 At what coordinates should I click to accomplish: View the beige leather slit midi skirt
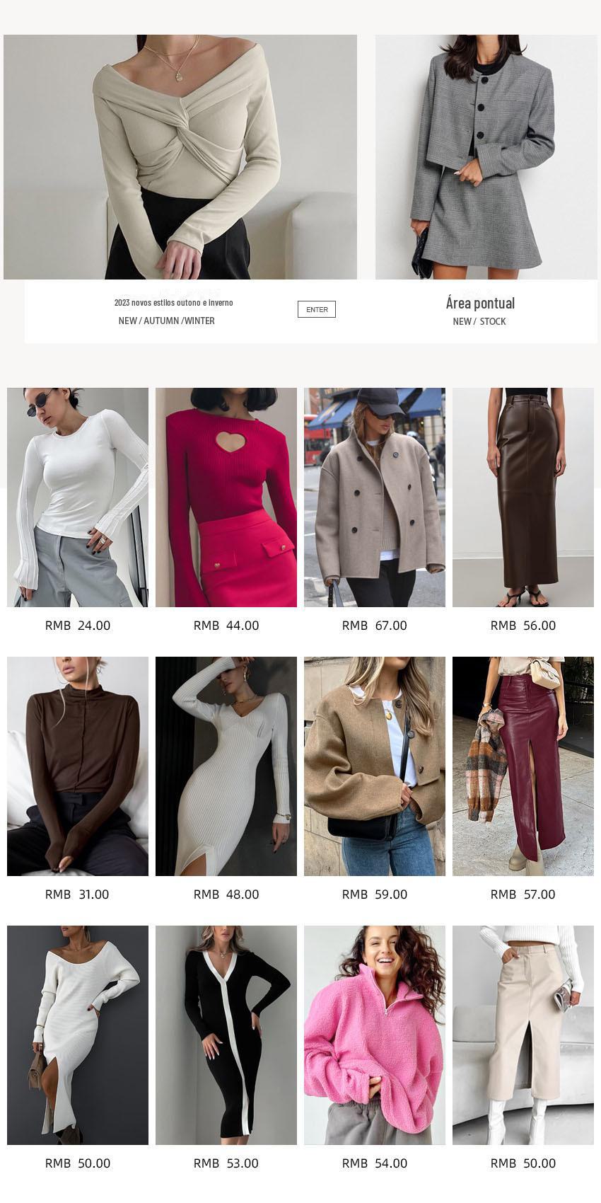pos(523,1035)
